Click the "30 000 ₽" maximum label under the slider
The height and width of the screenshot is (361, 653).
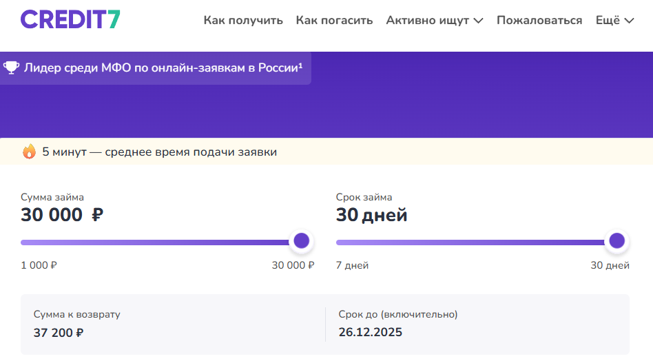tap(293, 265)
